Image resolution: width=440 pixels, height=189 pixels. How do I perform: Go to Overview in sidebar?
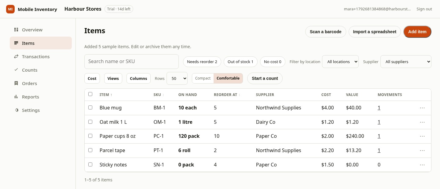click(x=41, y=30)
